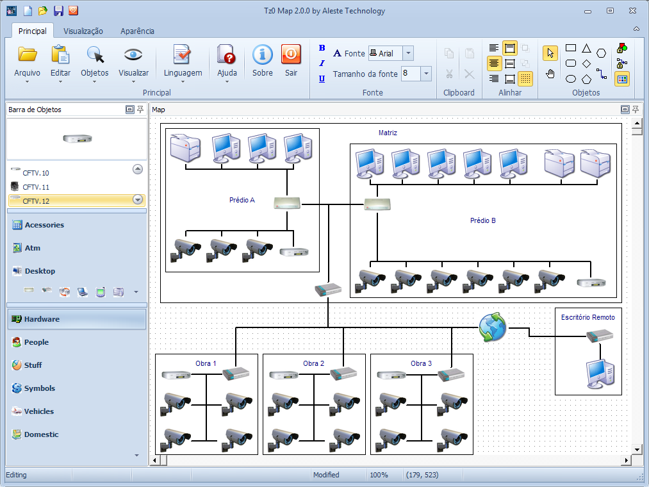Select the diamond shape tool

point(586,63)
